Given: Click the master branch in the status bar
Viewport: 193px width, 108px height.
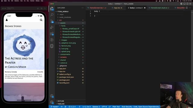Looking at the screenshot, I should [55, 107].
